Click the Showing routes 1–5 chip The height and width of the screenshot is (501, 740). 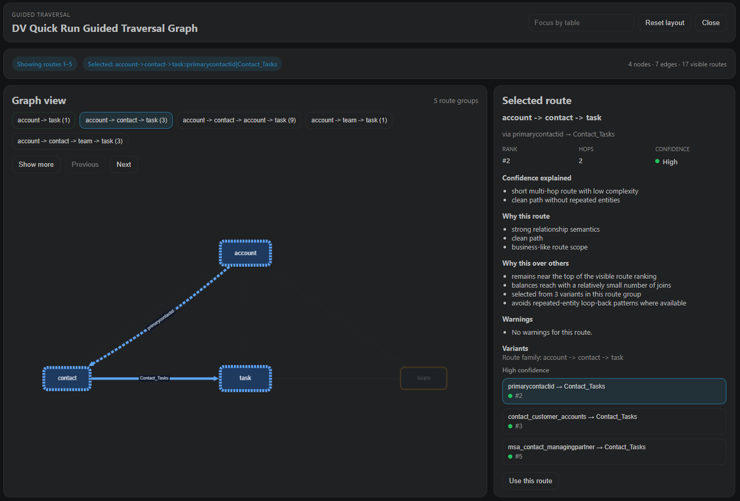click(44, 64)
